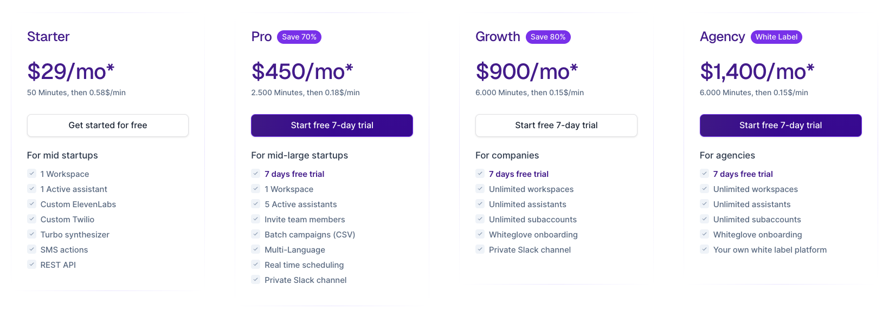Viewport: 889px width, 317px height.
Task: Click the checkmark icon by Your own white label platform
Action: 705,249
